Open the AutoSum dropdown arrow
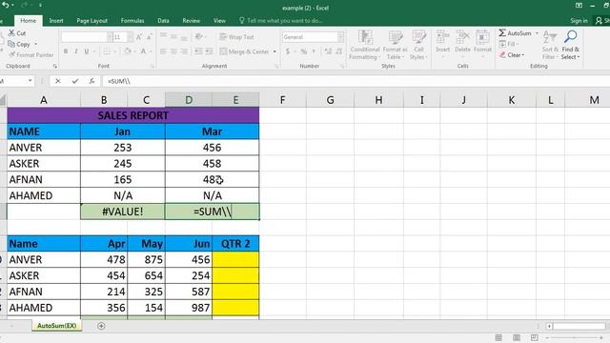This screenshot has height=343, width=610. [x=537, y=33]
